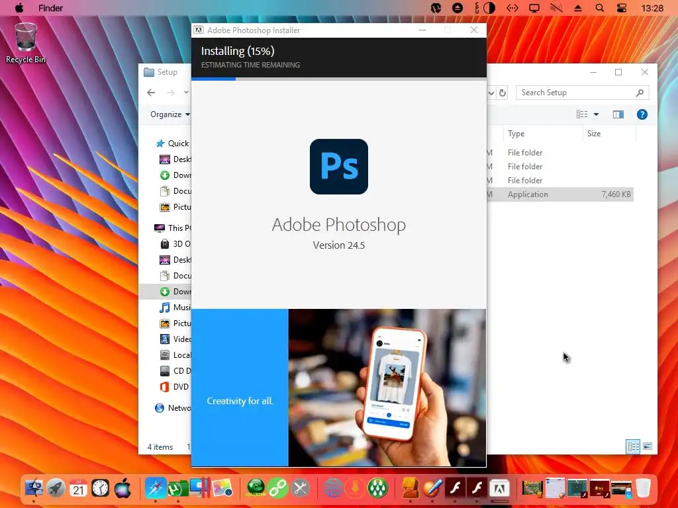Click the Adobe installer title bar icon
This screenshot has width=678, height=508.
pyautogui.click(x=199, y=30)
